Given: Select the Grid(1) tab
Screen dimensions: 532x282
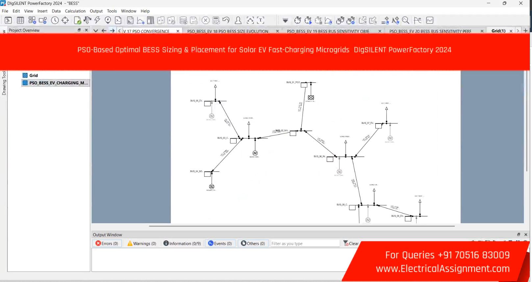Looking at the screenshot, I should click(498, 31).
